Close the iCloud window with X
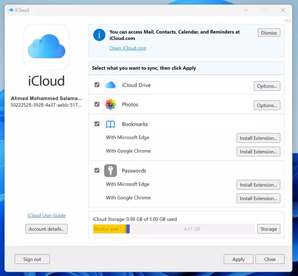 [x=283, y=10]
